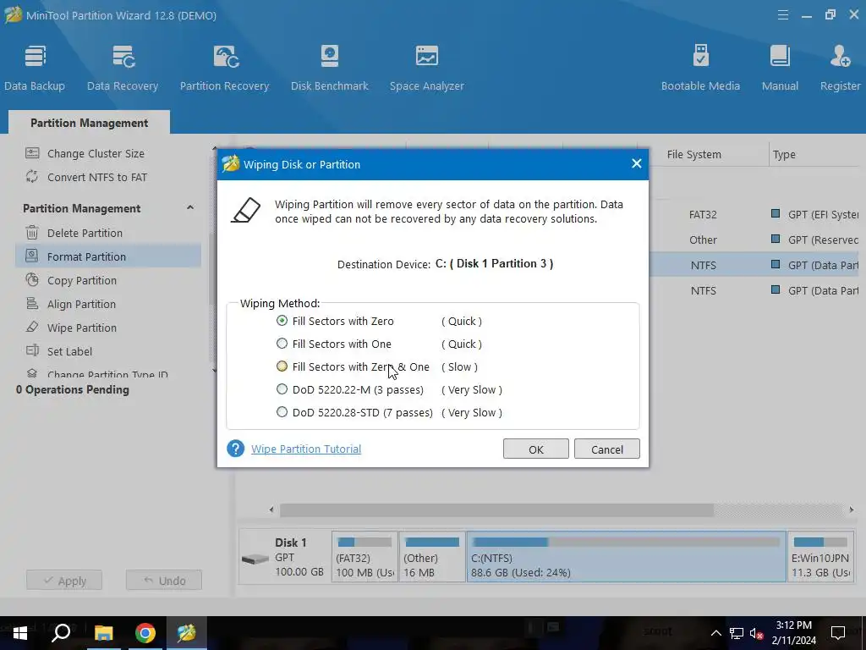Select DoD 5220.28-STD (7 passes) method
Screen dimensions: 866x650
tap(282, 412)
